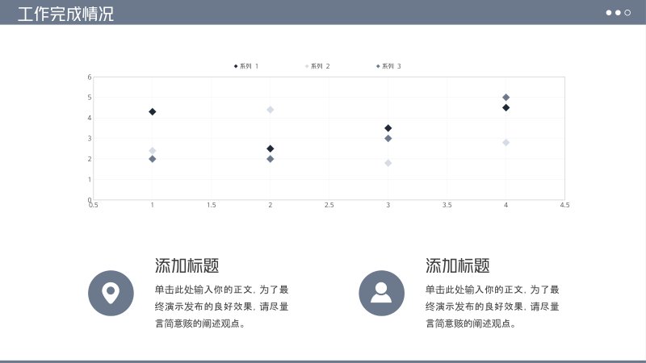Click the body paragraph beside the pin icon
This screenshot has height=363, width=646.
pos(221,307)
